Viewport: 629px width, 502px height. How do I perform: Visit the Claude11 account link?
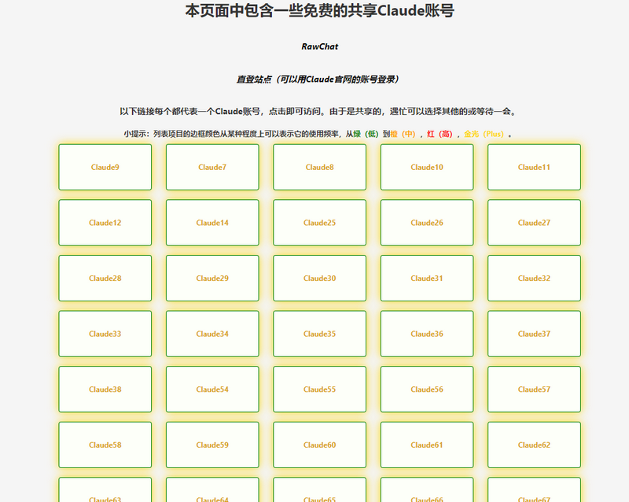click(x=534, y=167)
